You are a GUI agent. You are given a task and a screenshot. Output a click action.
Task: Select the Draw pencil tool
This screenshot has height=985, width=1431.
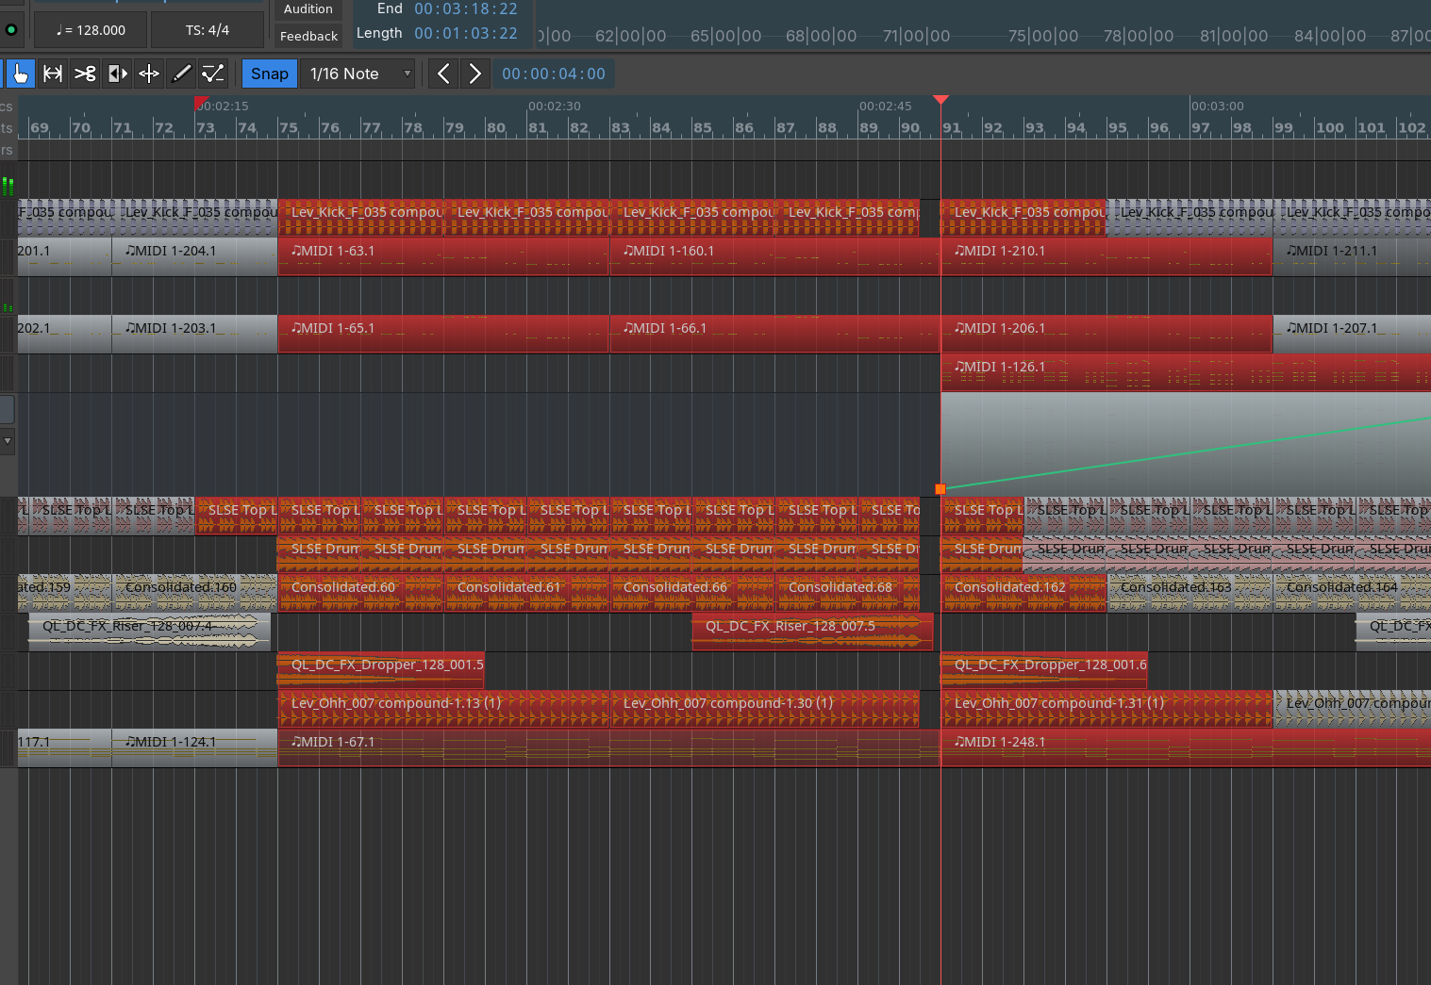(x=181, y=74)
